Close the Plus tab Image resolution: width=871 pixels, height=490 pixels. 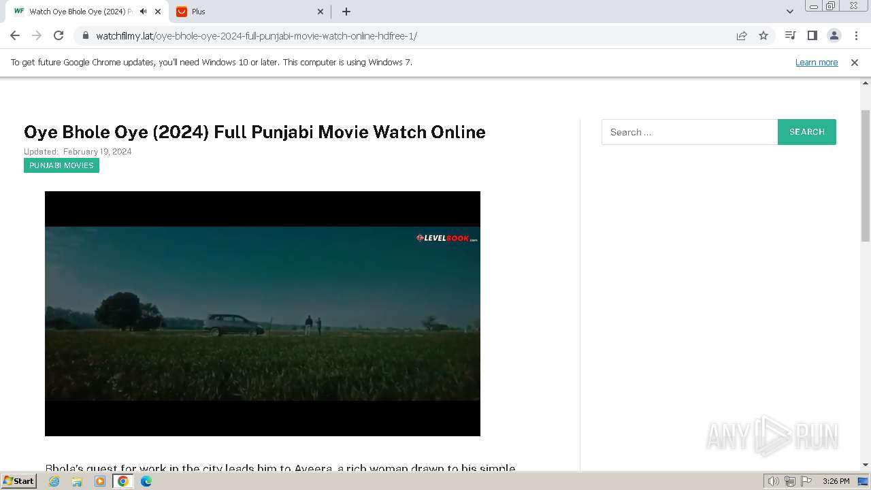(x=321, y=12)
